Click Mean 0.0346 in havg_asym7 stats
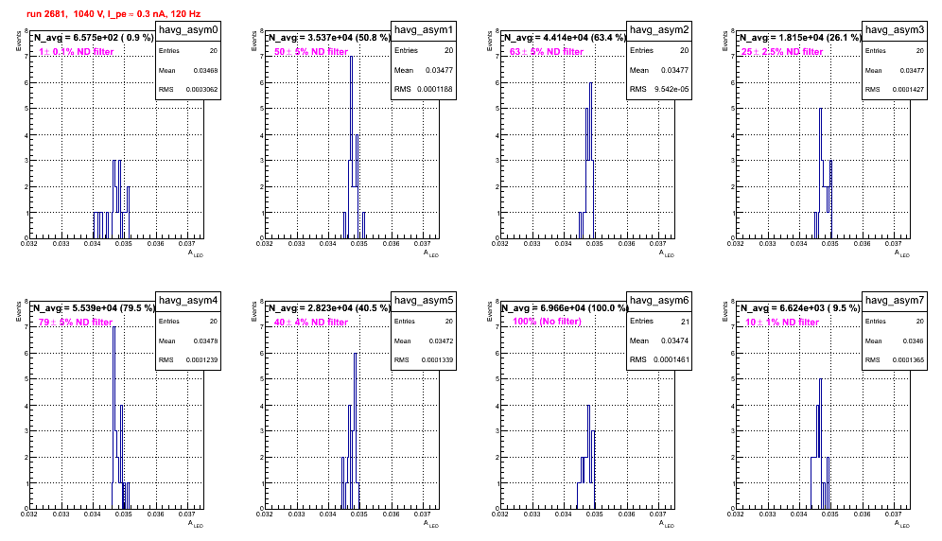942x541 pixels. point(895,340)
